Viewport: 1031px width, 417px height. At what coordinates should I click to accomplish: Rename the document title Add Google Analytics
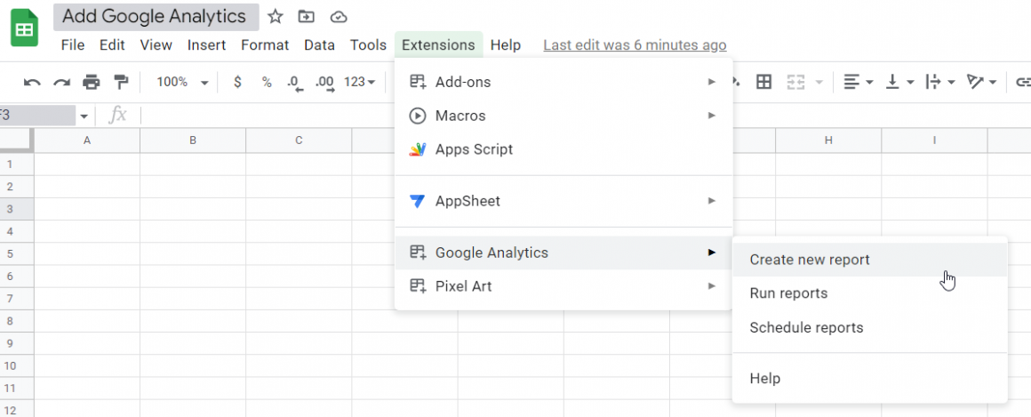tap(156, 16)
